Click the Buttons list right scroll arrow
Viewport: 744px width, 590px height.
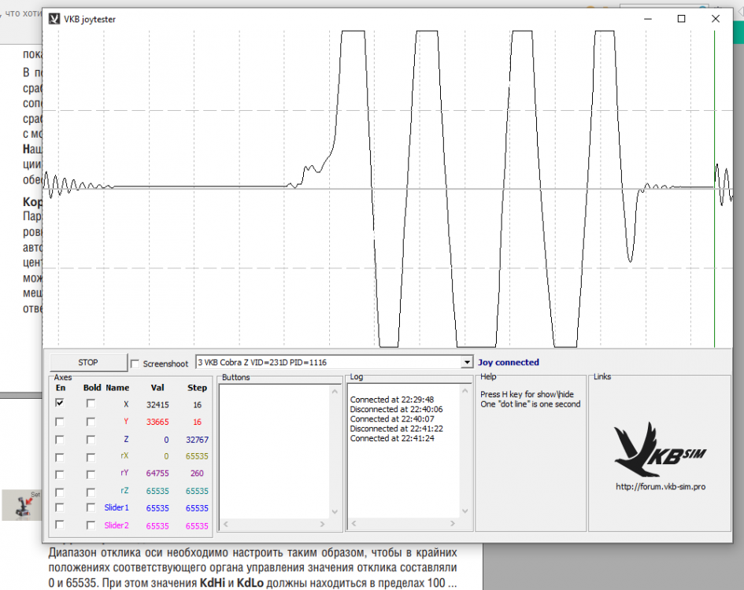323,524
